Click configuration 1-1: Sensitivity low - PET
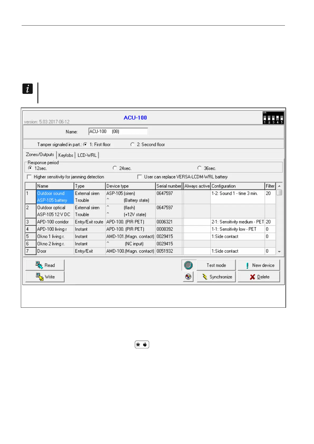This screenshot has width=314, height=444. coord(238,229)
